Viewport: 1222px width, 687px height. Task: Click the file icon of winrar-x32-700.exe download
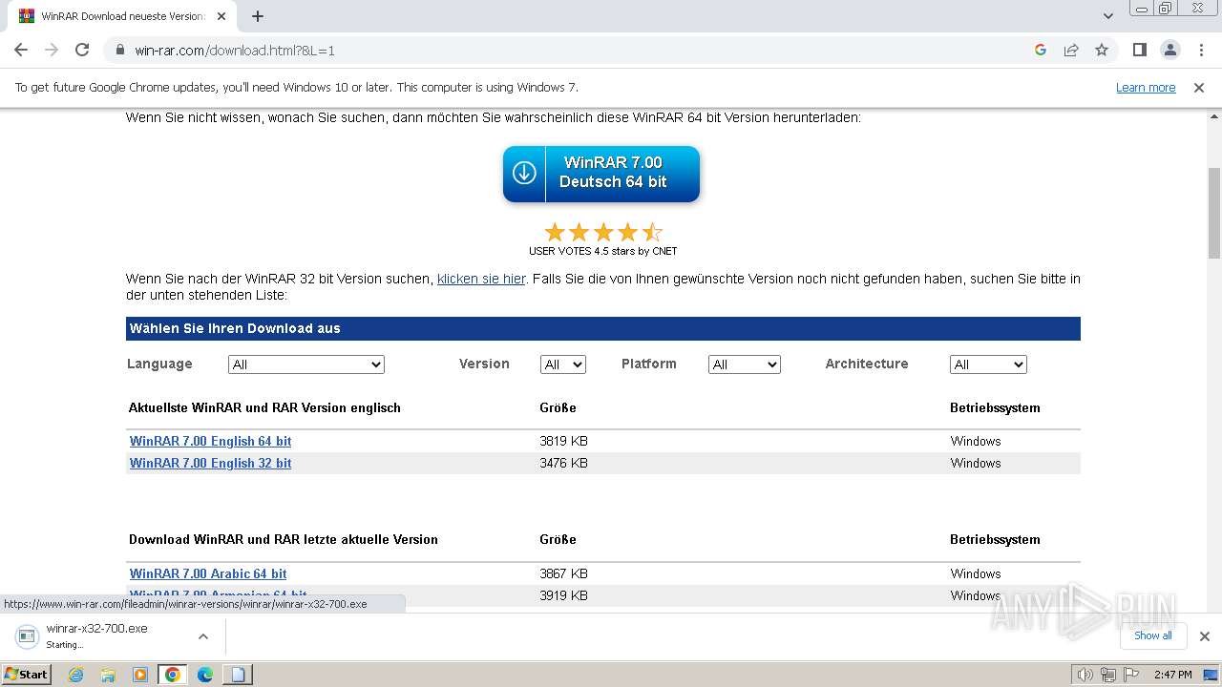click(29, 635)
